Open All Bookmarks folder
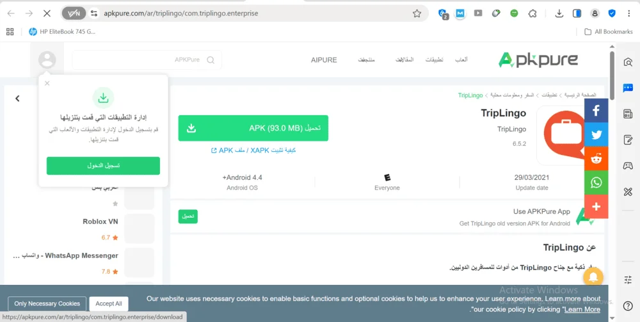Screen dimensions: 640x322 click(x=608, y=31)
